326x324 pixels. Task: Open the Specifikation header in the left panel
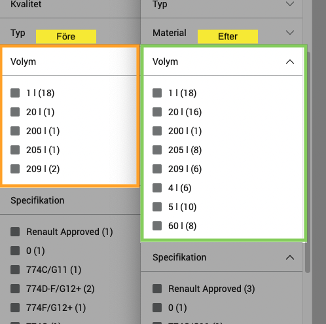point(70,200)
